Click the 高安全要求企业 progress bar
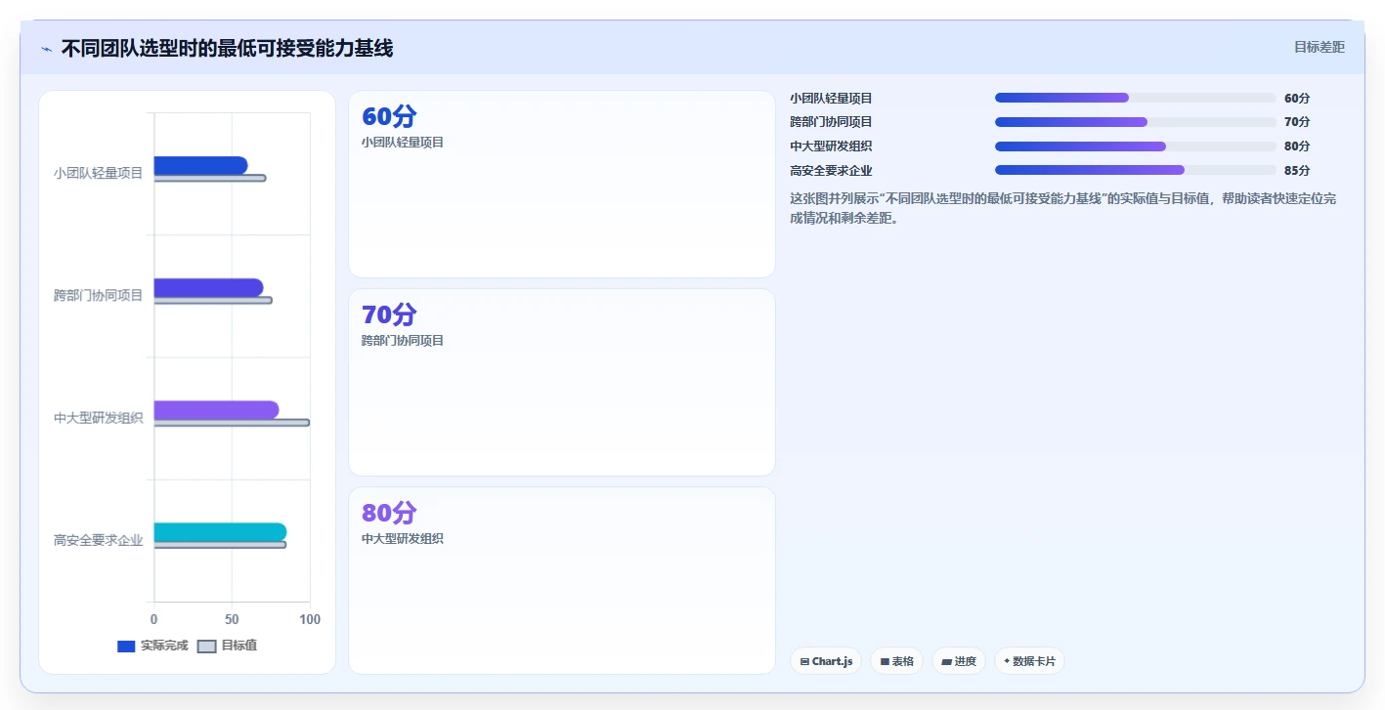1385x710 pixels. point(1136,170)
